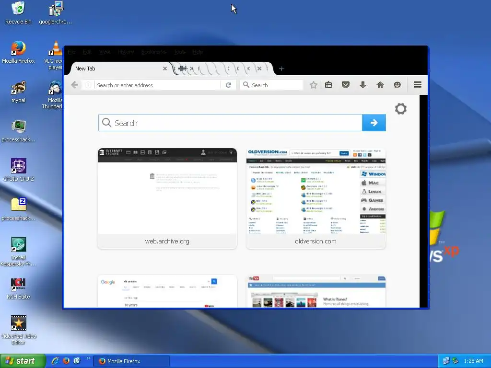Select the CPUID CPU-Z desktop icon
Screen dimensions: 491x368
18,170
